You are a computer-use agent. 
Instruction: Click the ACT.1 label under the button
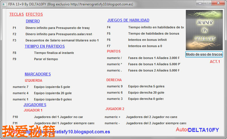215,62
